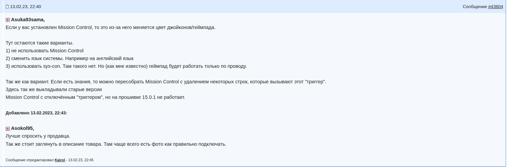Open the Kairol editor profile link
This screenshot has width=507, height=167.
(x=60, y=160)
